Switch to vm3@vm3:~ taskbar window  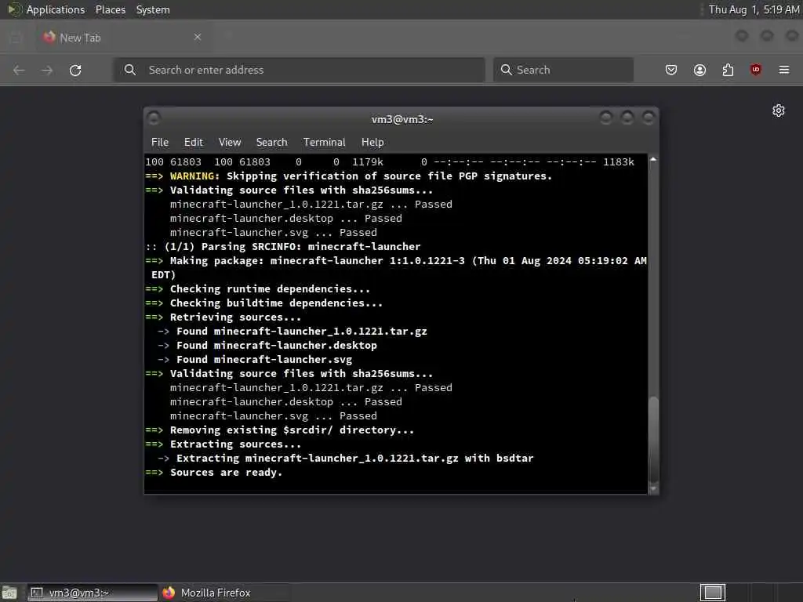point(93,593)
